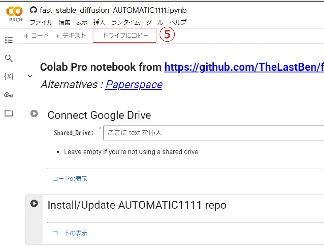
Task: Open the files folder icon panel
Action: 9,113
